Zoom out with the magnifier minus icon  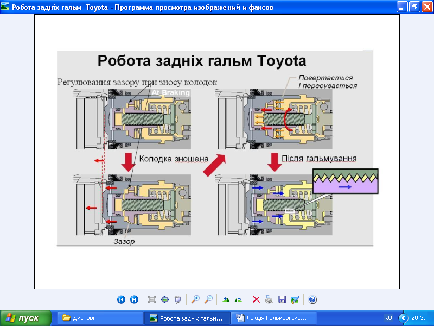tap(208, 299)
